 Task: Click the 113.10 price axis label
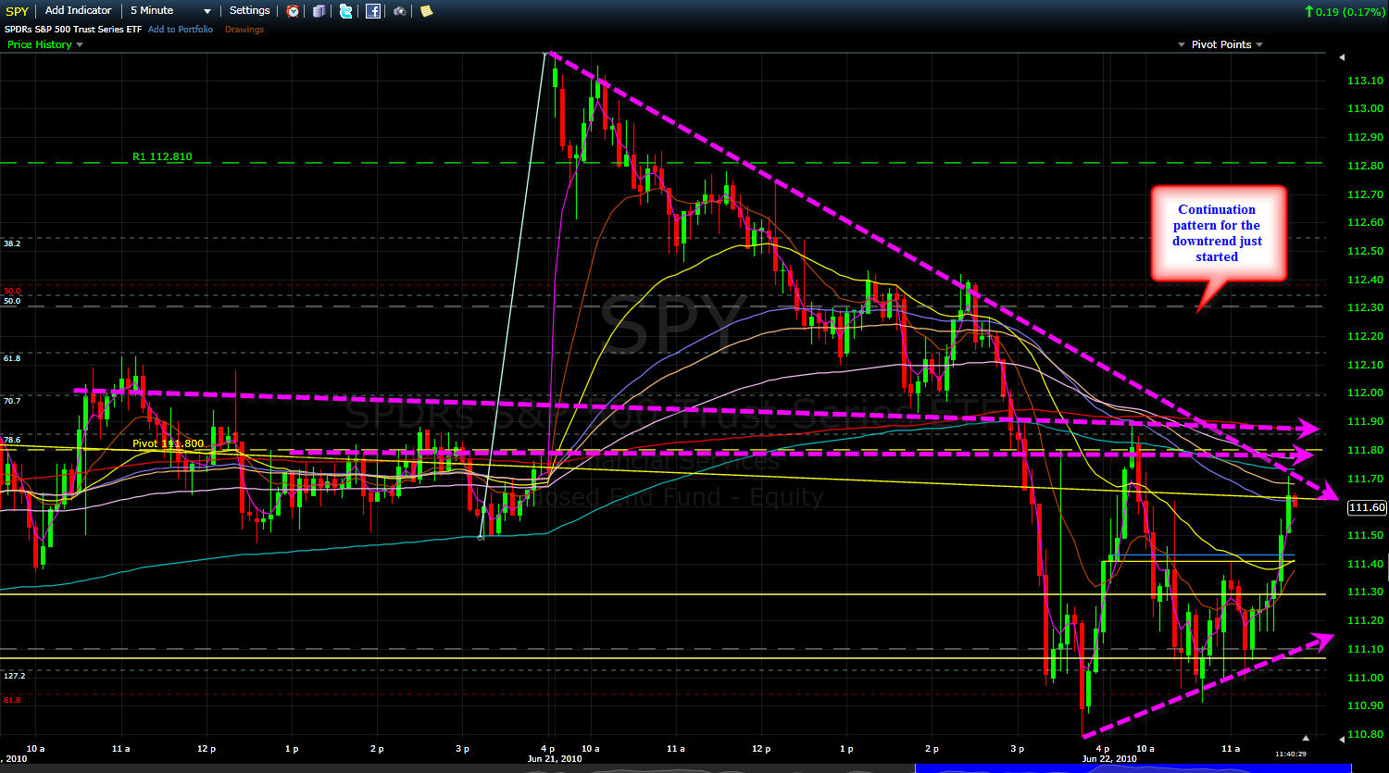1367,81
